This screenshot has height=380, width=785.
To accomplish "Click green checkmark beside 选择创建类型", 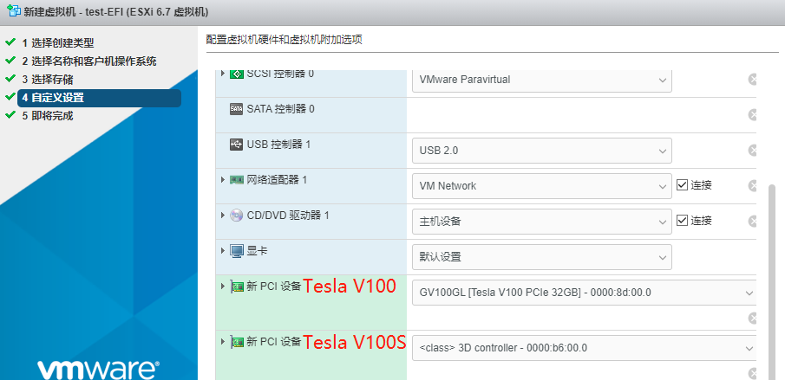I will point(10,42).
